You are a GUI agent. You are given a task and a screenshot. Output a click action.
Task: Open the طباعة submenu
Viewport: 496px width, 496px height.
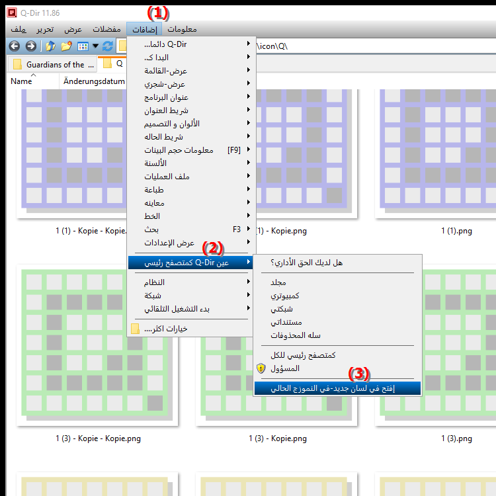(190, 190)
